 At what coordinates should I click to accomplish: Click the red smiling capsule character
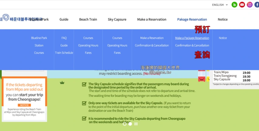coord(202,76)
